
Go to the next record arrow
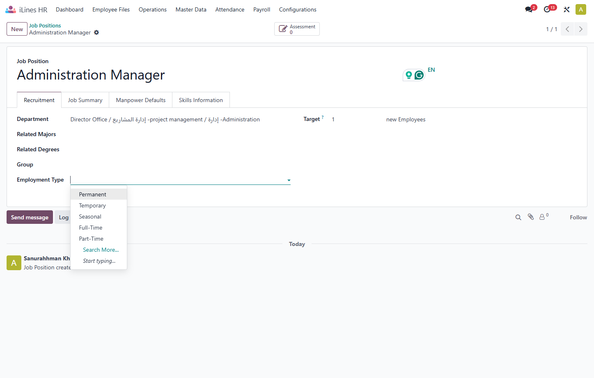pyautogui.click(x=581, y=29)
